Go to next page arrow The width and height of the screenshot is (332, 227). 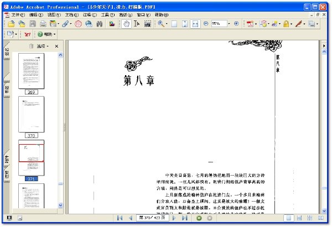click(174, 218)
